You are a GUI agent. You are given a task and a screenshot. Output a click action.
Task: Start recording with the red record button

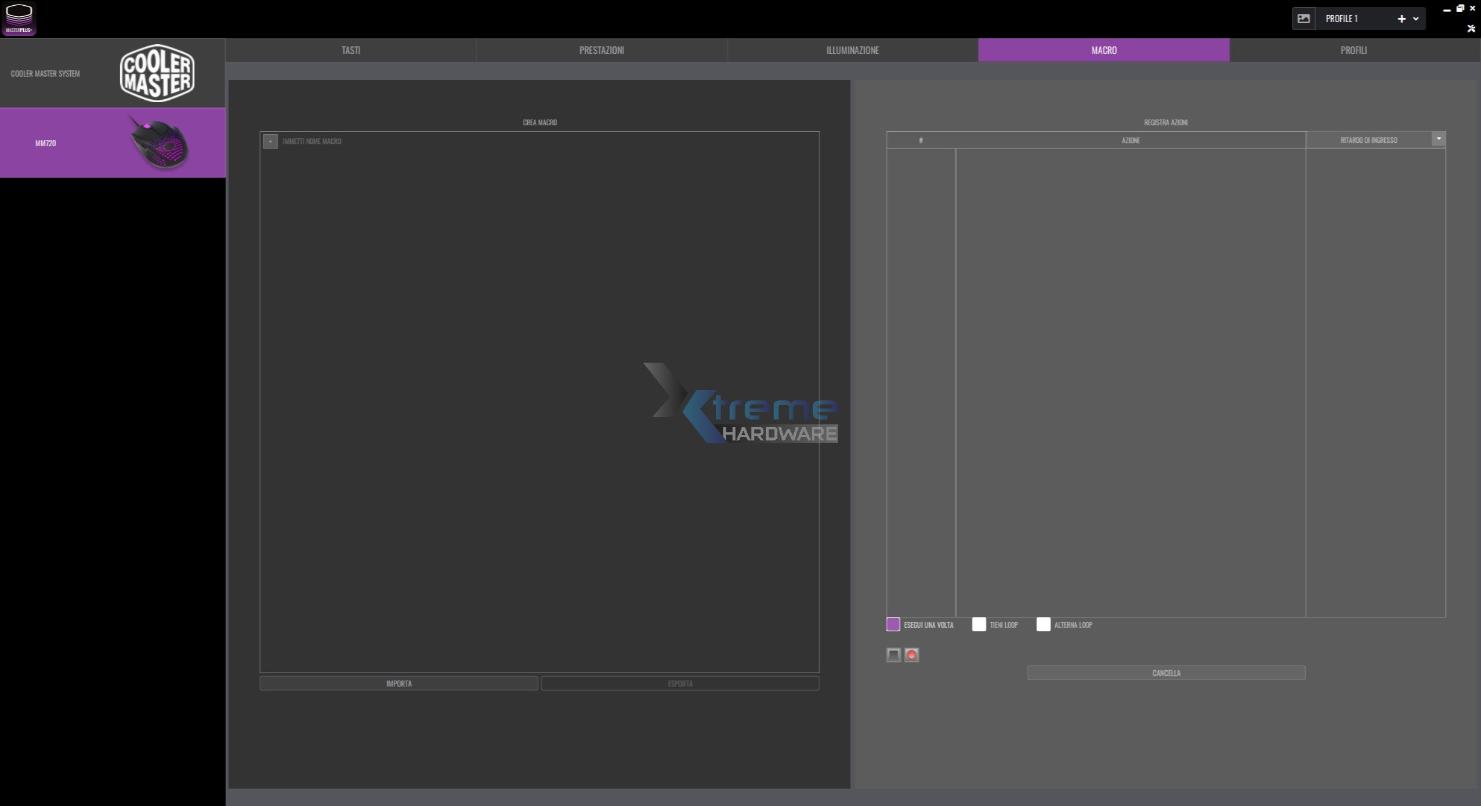[x=911, y=655]
